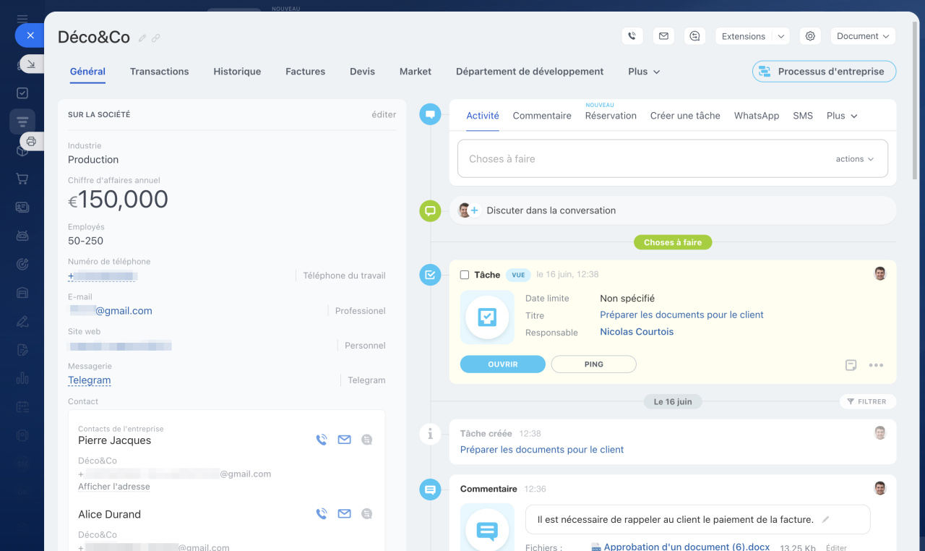Select the SMS tab
This screenshot has width=925, height=551.
coord(803,116)
